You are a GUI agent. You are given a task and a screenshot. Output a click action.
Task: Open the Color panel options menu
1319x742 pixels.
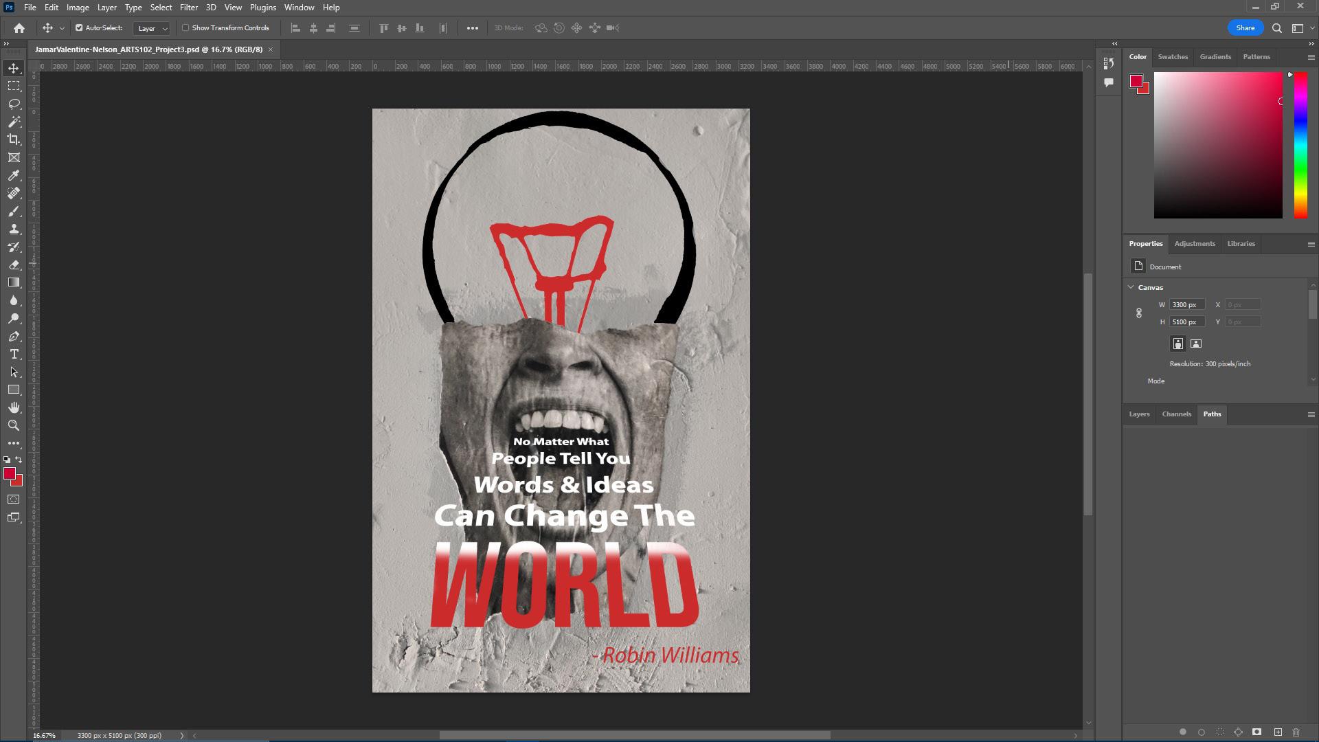tap(1311, 57)
